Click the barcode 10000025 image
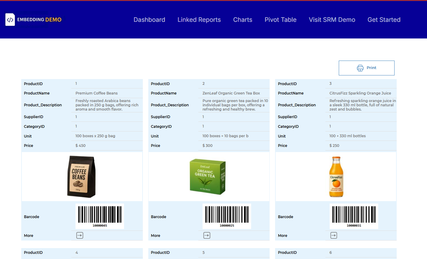Screen dimensions: 427x259 tap(227, 216)
